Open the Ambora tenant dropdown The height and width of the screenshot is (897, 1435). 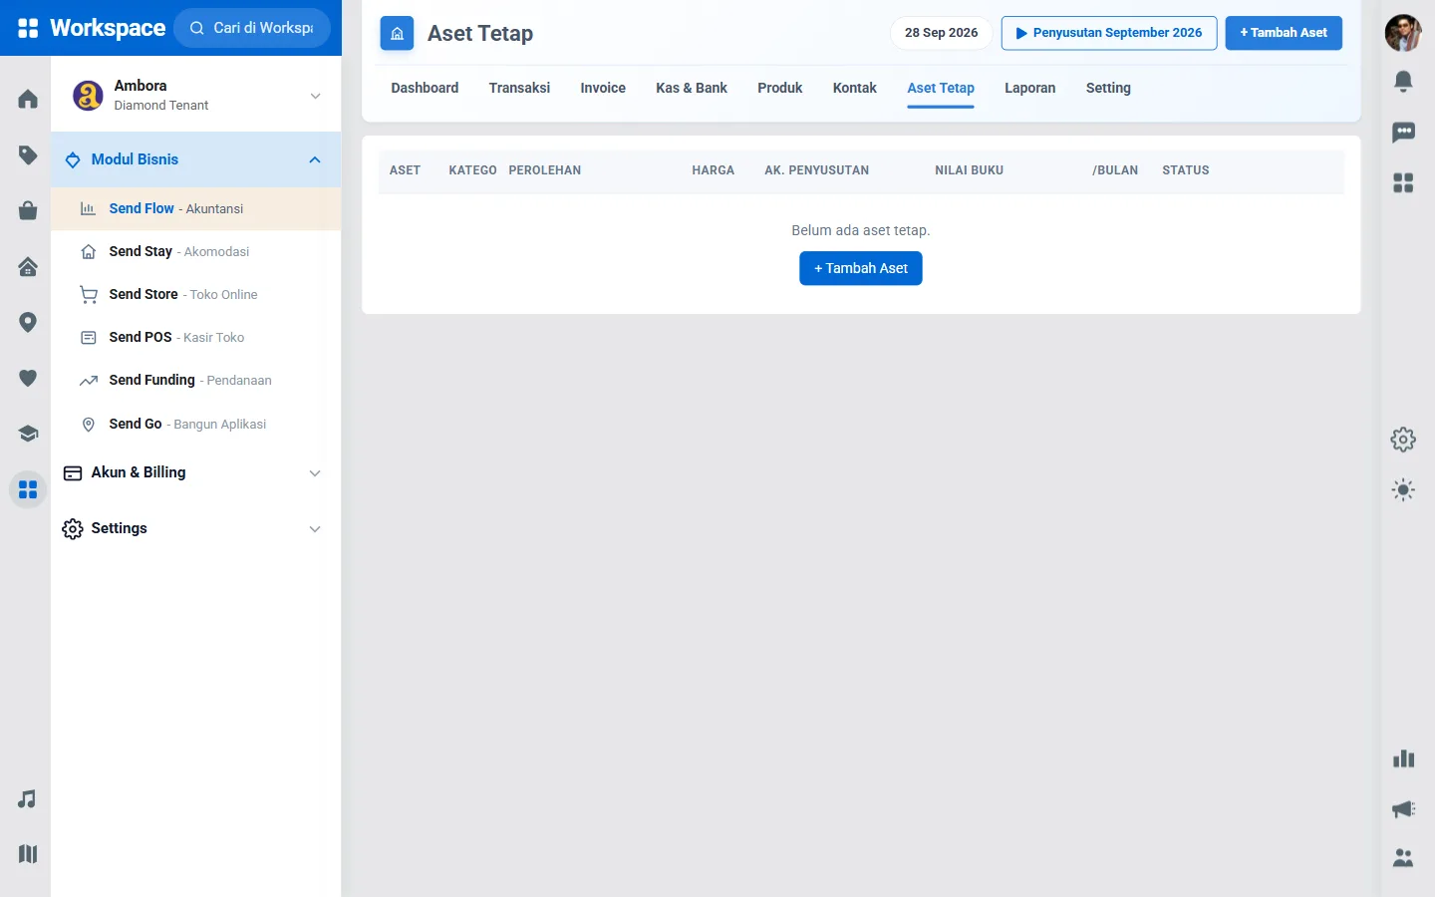click(x=195, y=96)
